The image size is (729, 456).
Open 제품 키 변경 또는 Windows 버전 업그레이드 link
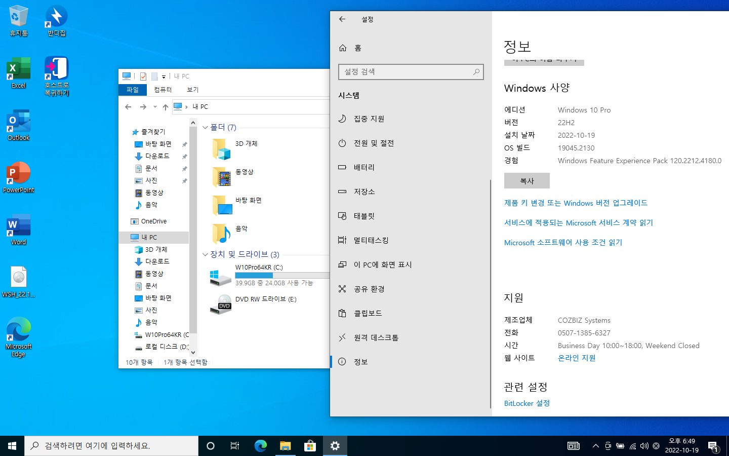[576, 203]
